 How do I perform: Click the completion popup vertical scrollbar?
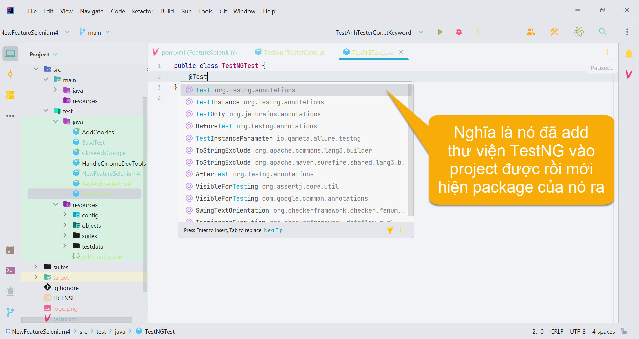(x=411, y=150)
